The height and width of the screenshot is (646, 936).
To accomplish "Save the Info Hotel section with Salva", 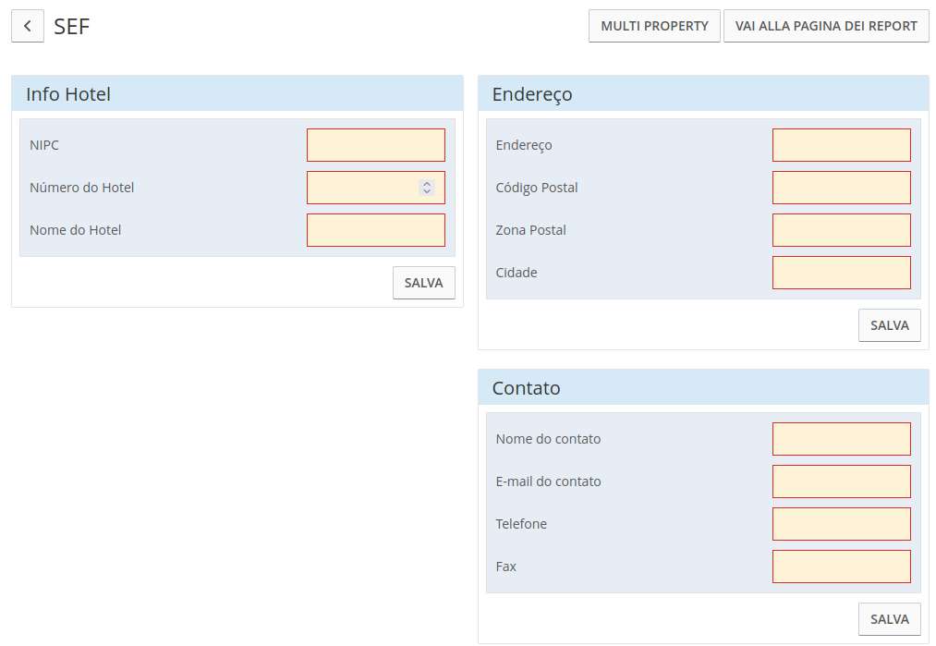I will pos(424,283).
